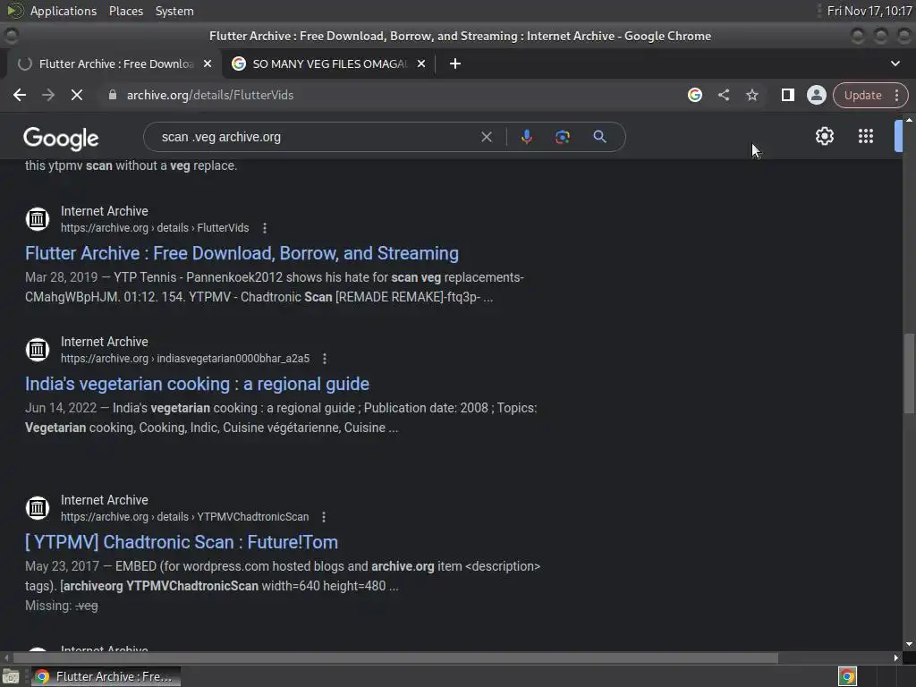Open Google quick settings gear
916x687 pixels.
[824, 136]
